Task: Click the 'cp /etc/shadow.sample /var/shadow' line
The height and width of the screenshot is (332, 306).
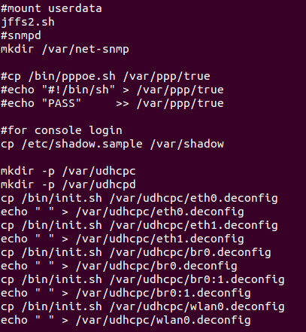Action: pyautogui.click(x=112, y=144)
